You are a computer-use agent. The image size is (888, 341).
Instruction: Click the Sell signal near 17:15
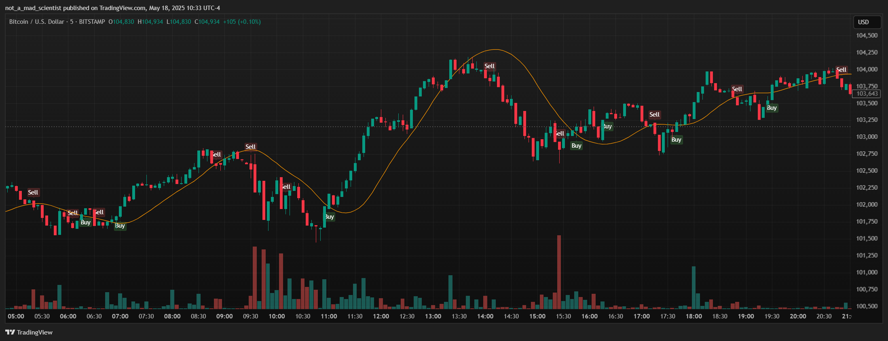[x=655, y=115]
